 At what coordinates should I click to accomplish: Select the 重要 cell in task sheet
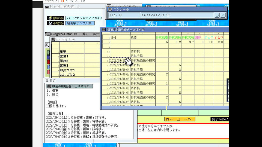point(72,52)
